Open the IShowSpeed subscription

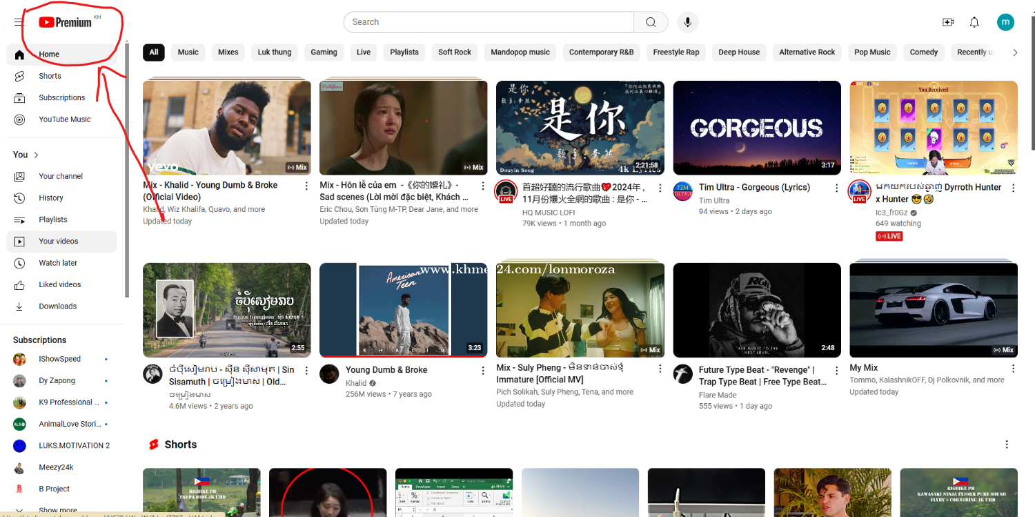tap(61, 359)
